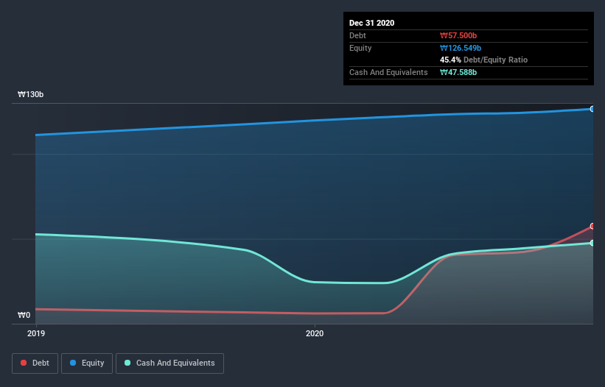
Task: Click the red Debt legend dot
Action: pyautogui.click(x=24, y=363)
